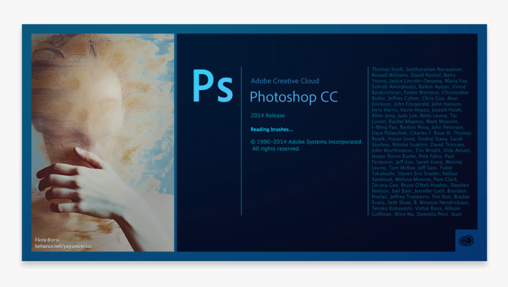Viewport: 508px width, 287px height.
Task: Click the 'Adobe Creative Cloud' text
Action: [285, 81]
